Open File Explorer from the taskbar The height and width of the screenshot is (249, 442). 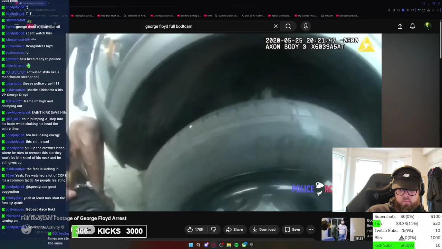[229, 245]
